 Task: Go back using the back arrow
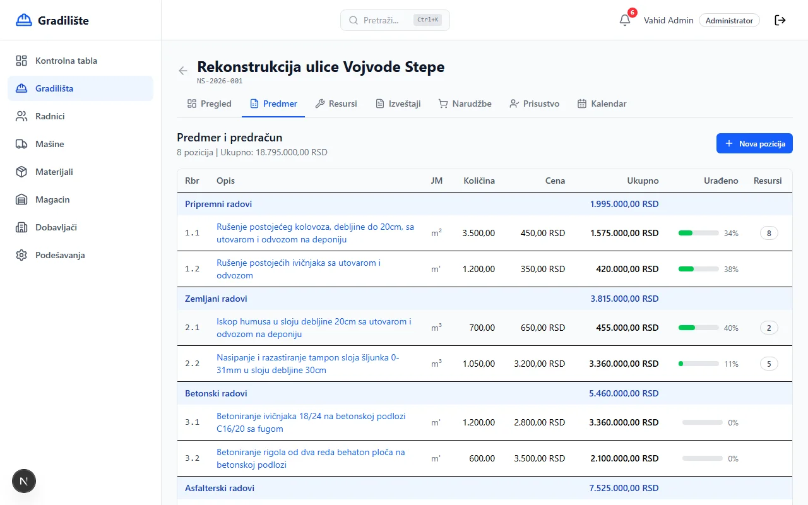pyautogui.click(x=182, y=71)
